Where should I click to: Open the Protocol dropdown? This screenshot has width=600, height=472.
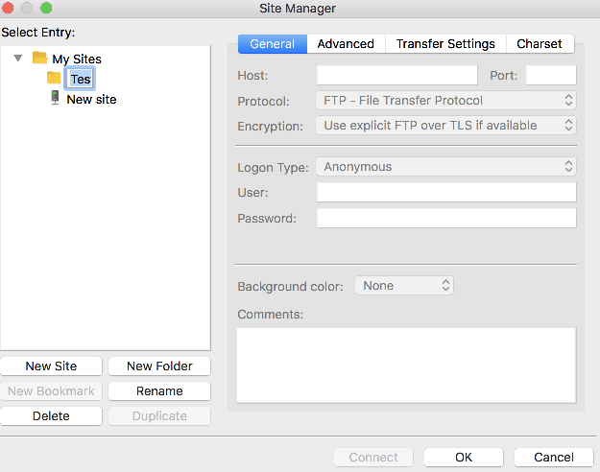click(x=445, y=100)
